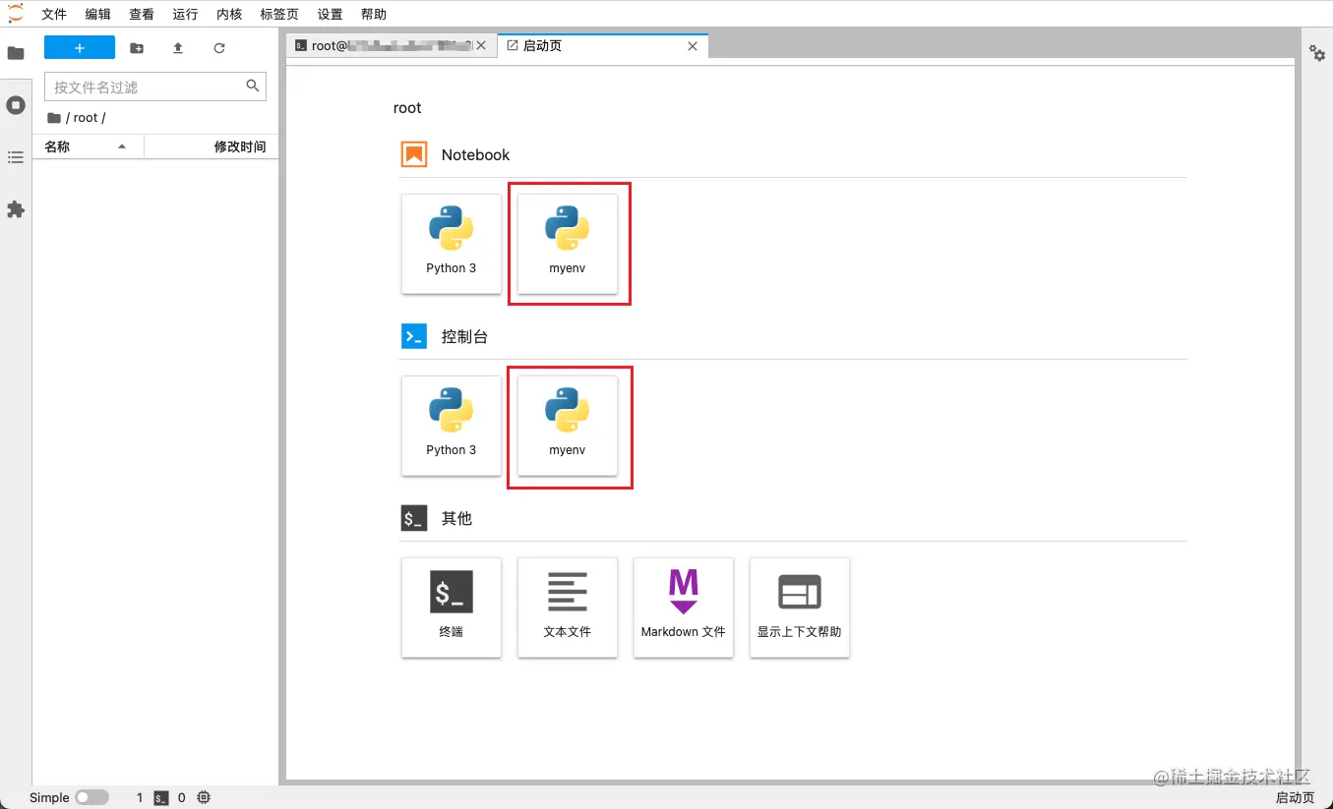Click the New Folder icon
The image size is (1333, 809).
tap(137, 48)
